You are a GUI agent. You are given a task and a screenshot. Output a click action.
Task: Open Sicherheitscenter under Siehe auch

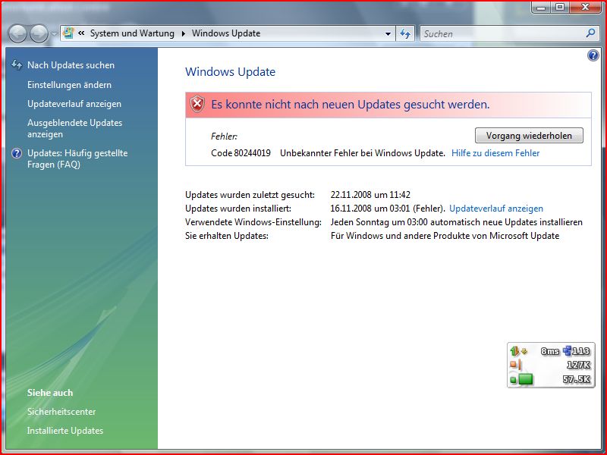[x=61, y=412]
